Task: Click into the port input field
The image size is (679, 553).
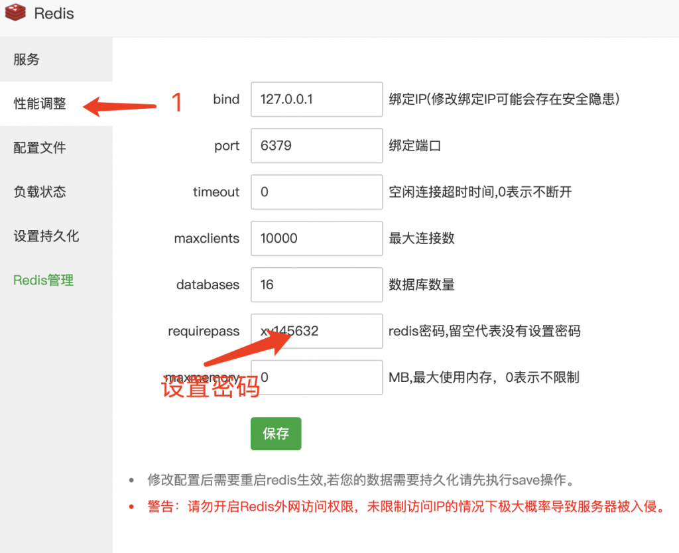Action: pos(316,145)
